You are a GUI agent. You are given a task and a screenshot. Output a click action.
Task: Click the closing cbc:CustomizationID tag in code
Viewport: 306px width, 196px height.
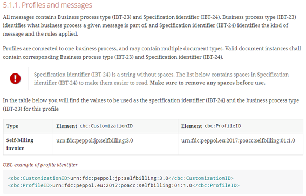click(x=201, y=178)
